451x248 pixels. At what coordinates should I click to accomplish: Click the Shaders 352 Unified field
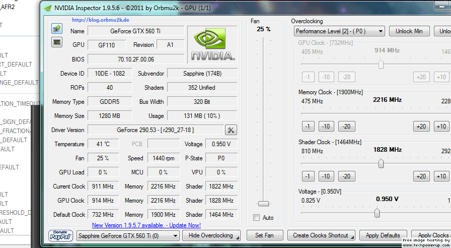click(202, 88)
